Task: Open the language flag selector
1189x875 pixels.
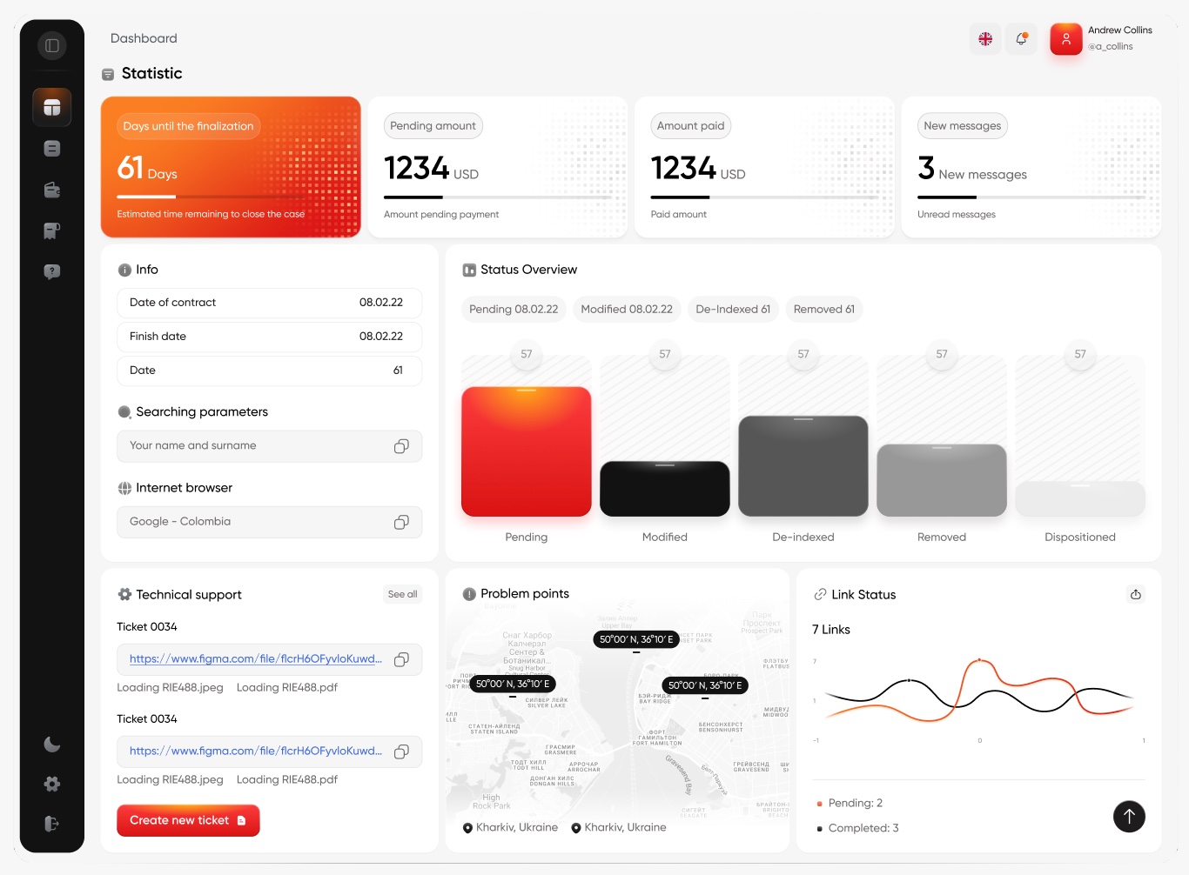Action: tap(985, 39)
